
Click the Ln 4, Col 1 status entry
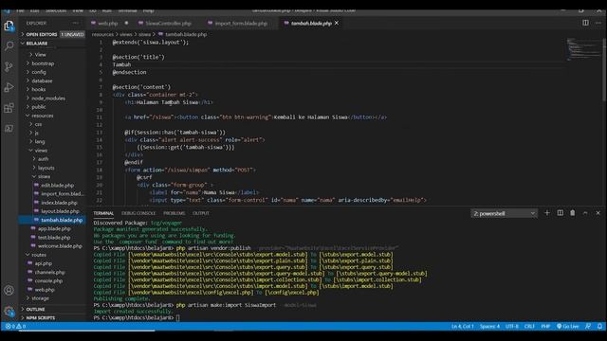462,326
